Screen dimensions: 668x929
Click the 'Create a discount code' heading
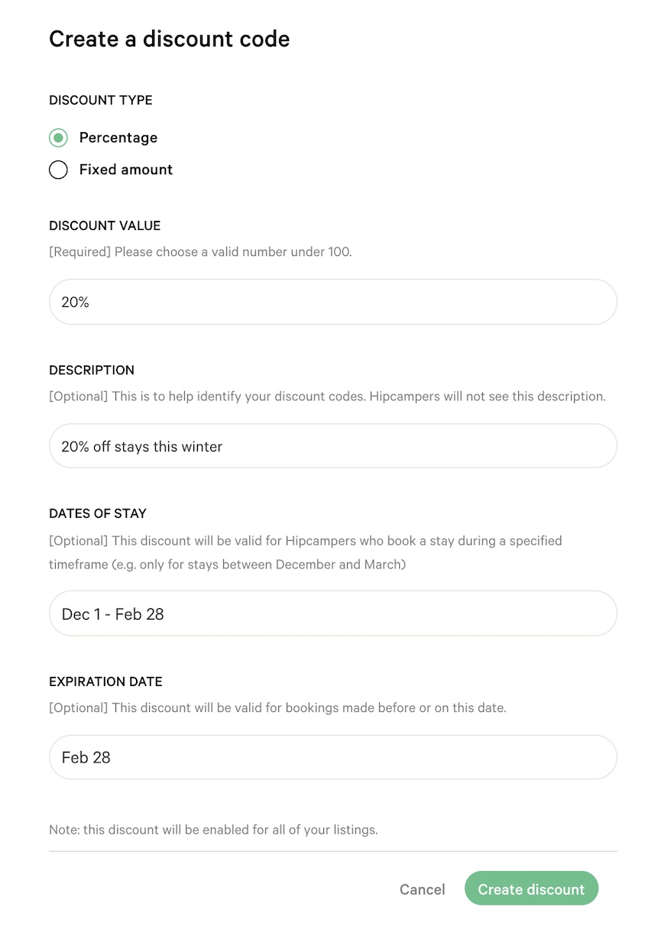pyautogui.click(x=169, y=39)
